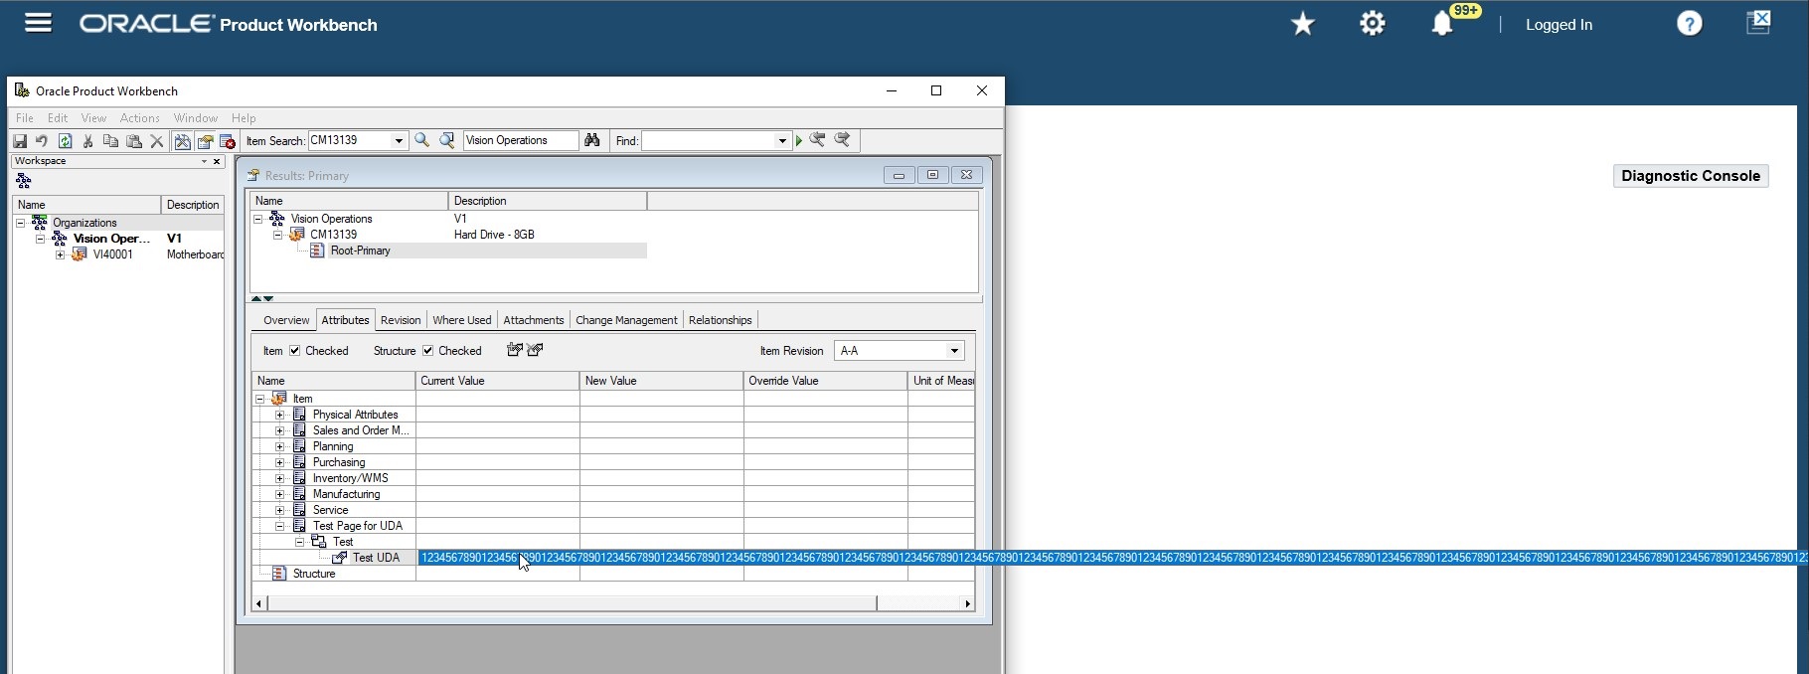Click the properties page toolbar icon
Viewport: 1809px width, 674px height.
205,141
